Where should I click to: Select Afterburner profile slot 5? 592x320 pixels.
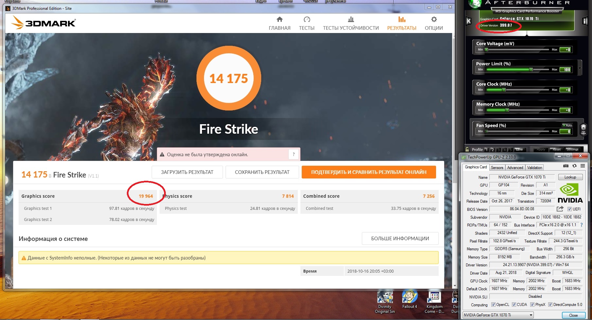511,149
